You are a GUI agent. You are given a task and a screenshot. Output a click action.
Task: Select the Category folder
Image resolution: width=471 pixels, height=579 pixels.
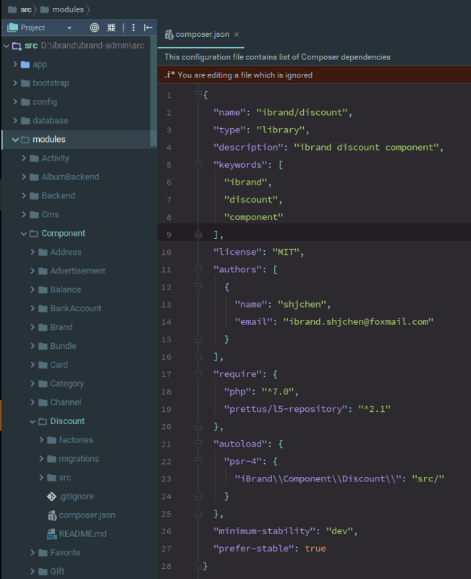[x=67, y=384]
